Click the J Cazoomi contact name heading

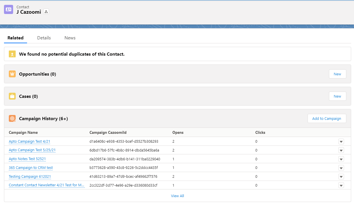(x=29, y=12)
